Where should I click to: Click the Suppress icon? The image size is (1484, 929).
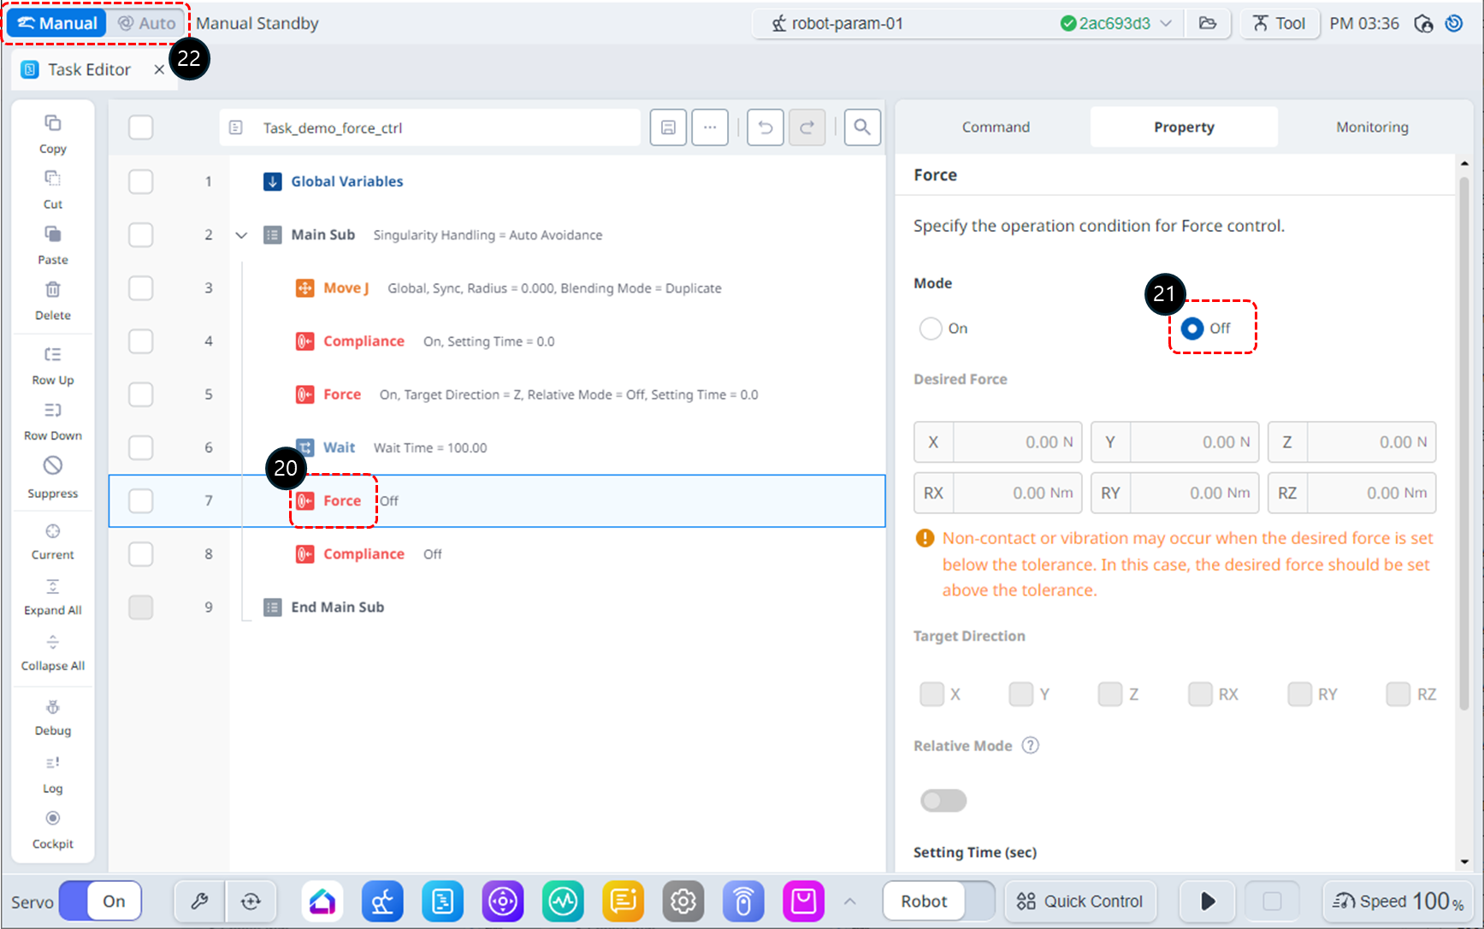tap(52, 466)
